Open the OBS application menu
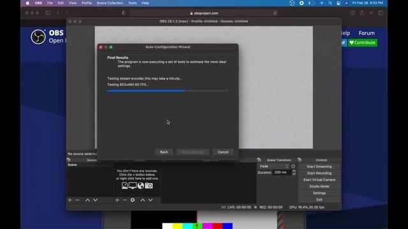The image size is (408, 229). click(x=38, y=3)
